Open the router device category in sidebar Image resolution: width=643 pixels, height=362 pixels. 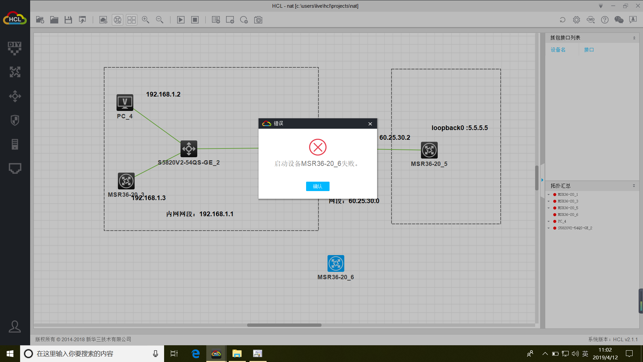[15, 72]
